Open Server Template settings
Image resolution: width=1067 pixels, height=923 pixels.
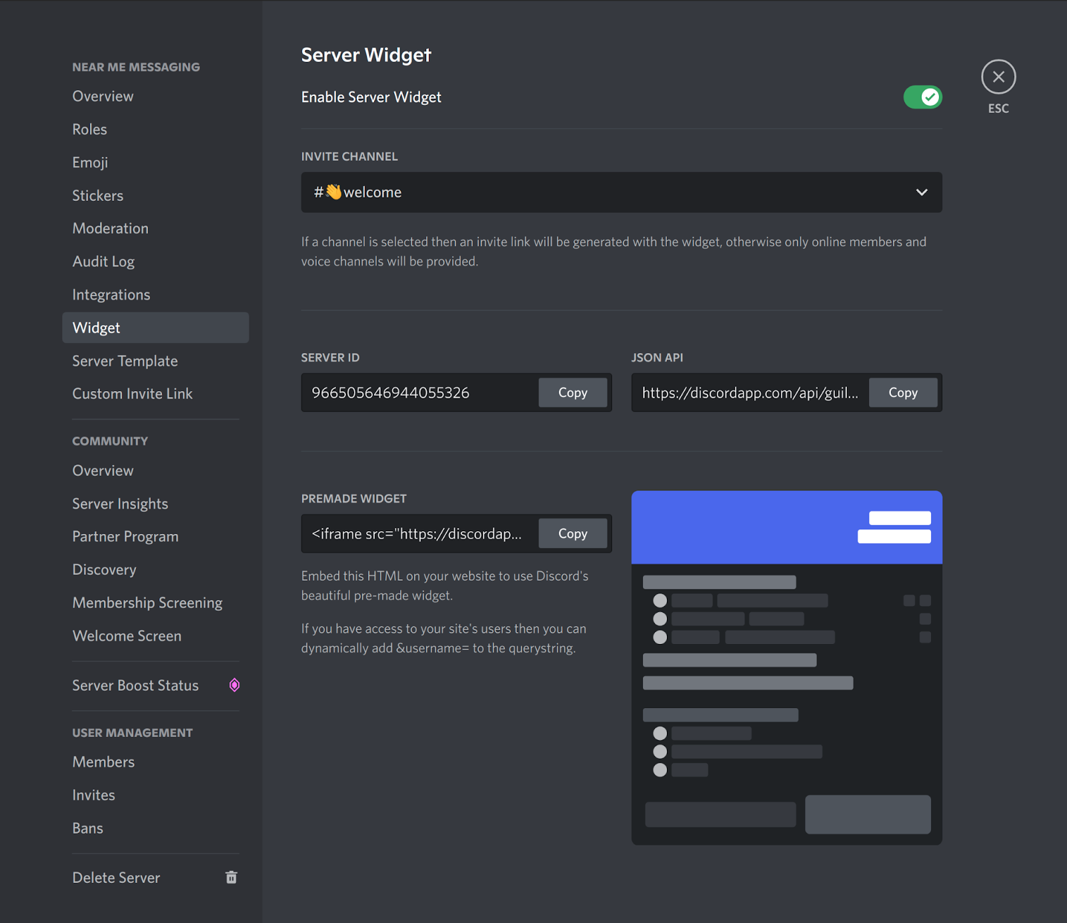click(x=125, y=360)
